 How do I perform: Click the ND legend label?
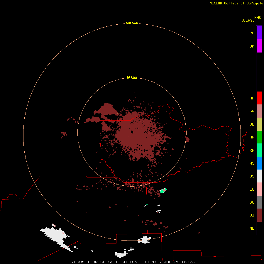252,228
